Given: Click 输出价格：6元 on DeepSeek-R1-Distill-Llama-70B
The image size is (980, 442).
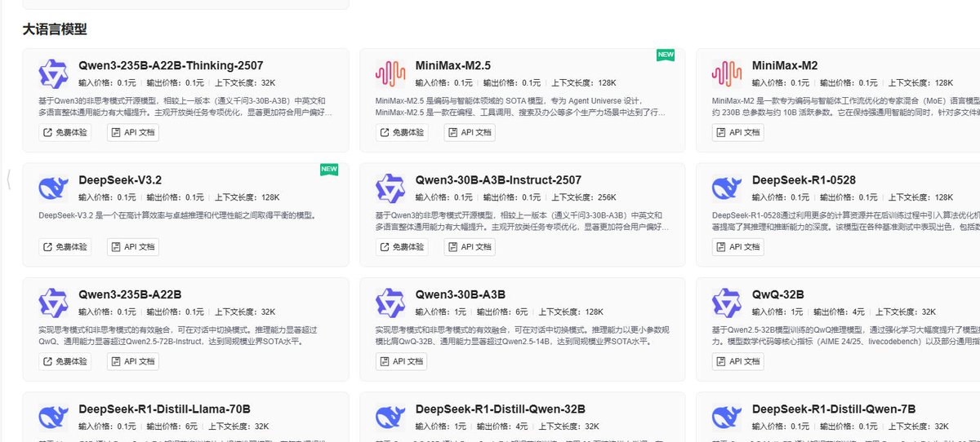Looking at the screenshot, I should 174,426.
